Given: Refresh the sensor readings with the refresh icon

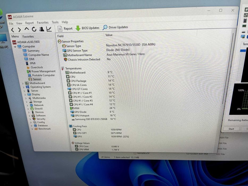Looking at the screenshot, I should (34, 29).
